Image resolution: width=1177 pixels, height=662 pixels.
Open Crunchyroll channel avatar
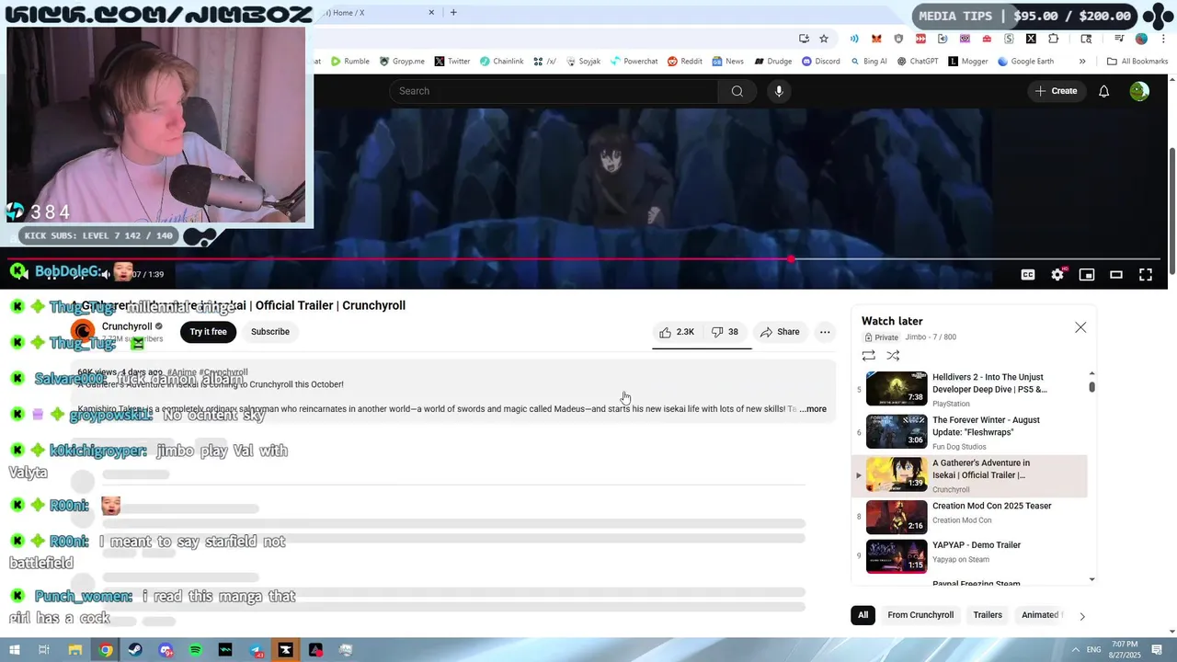coord(83,332)
